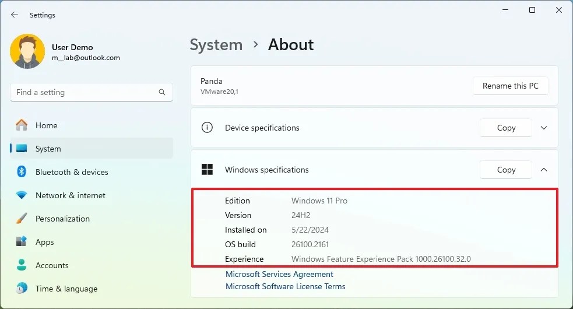Open Apps settings
Image resolution: width=573 pixels, height=309 pixels.
92,242
